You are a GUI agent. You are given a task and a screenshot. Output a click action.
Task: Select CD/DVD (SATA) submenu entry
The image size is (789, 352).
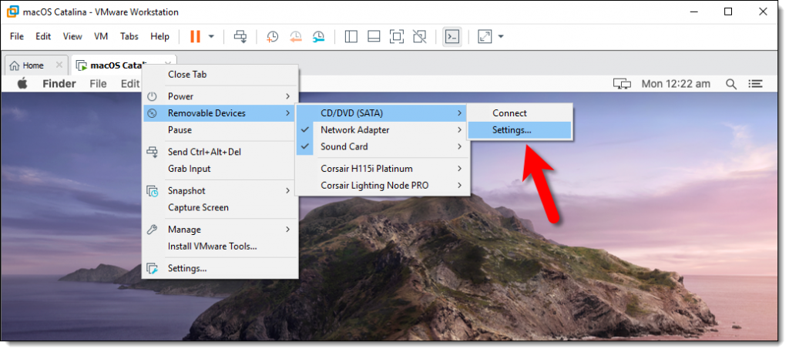coord(382,113)
